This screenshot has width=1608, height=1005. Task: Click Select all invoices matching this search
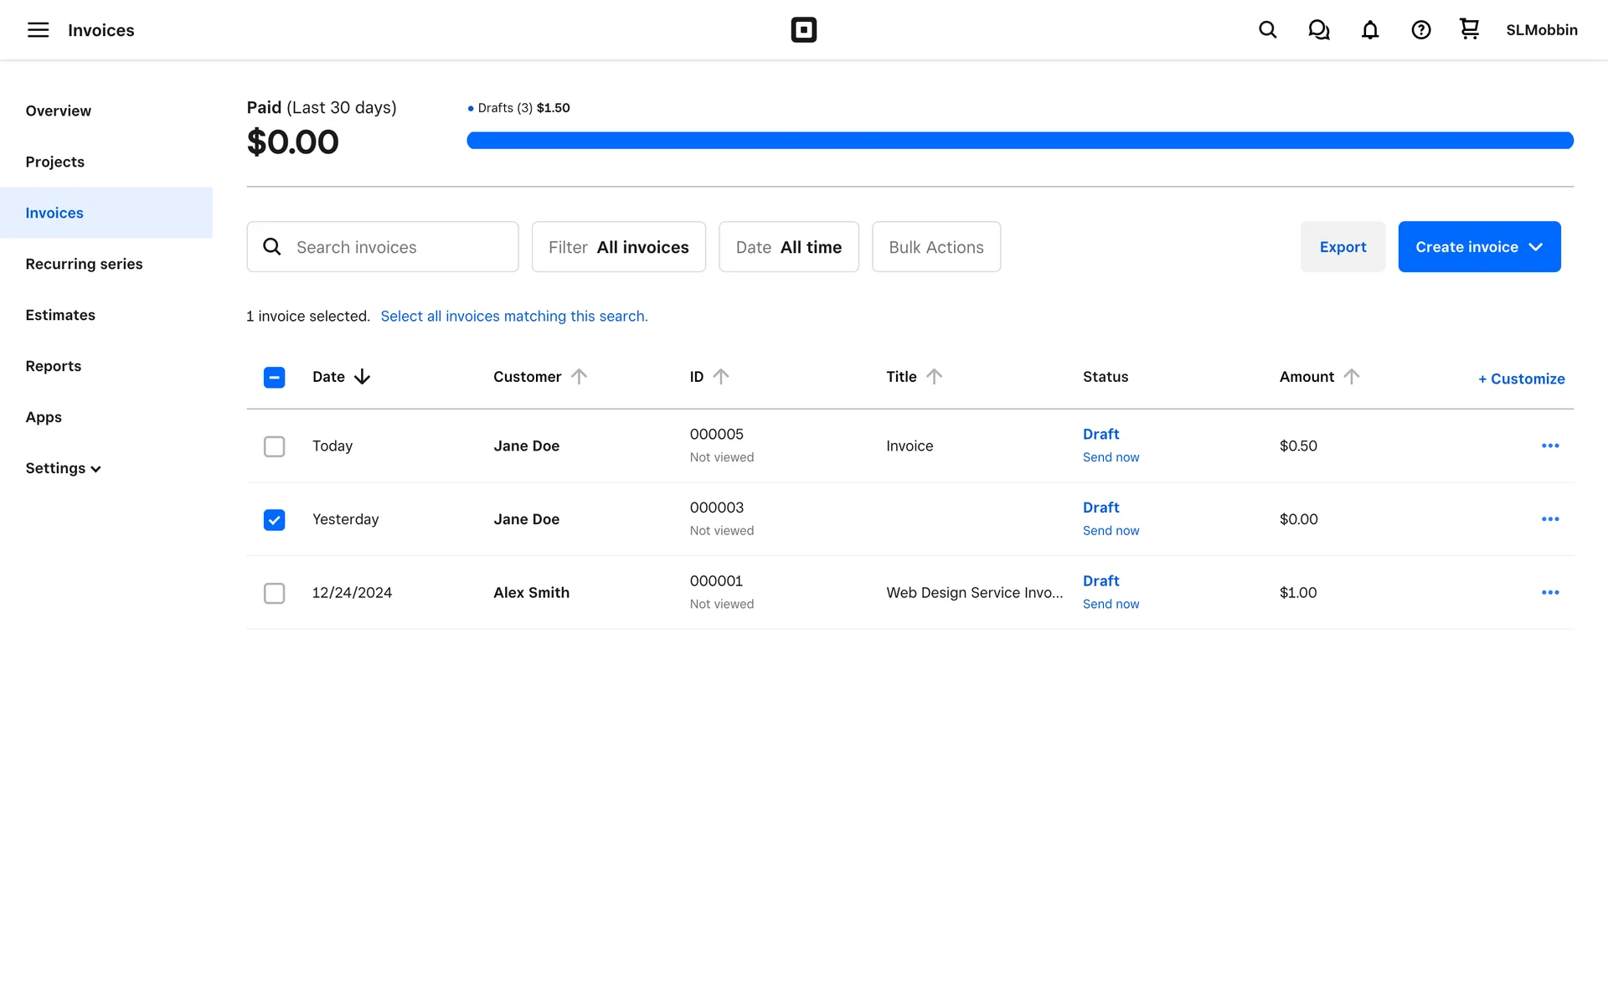point(513,316)
